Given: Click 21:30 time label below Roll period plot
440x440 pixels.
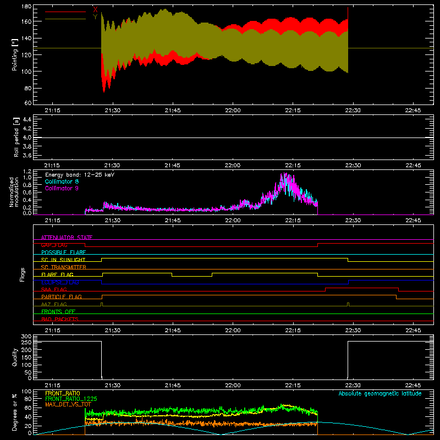Looking at the screenshot, I should pos(113,166).
